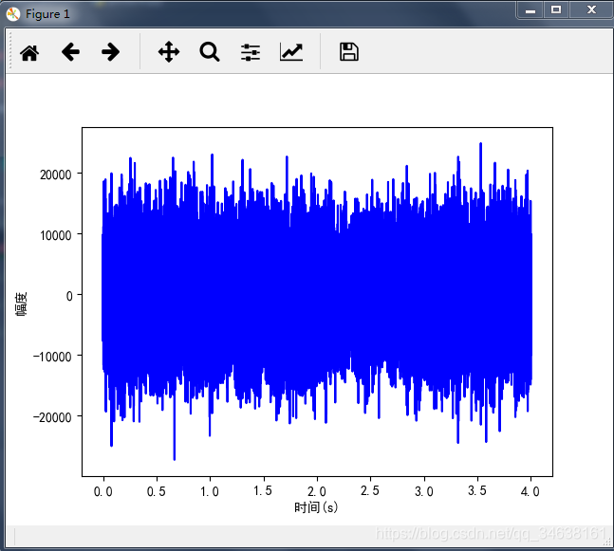Click the 幅度 y-axis label
This screenshot has height=551, width=614.
pyautogui.click(x=21, y=304)
